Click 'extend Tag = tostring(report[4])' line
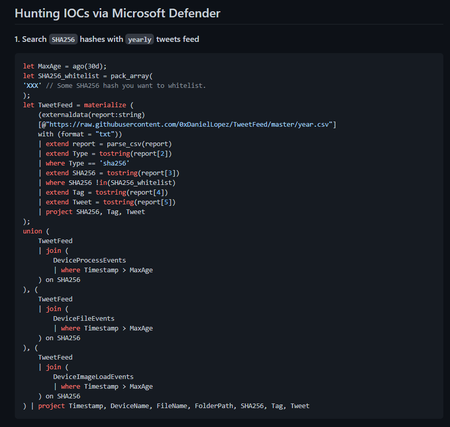The height and width of the screenshot is (427, 450). click(x=107, y=192)
